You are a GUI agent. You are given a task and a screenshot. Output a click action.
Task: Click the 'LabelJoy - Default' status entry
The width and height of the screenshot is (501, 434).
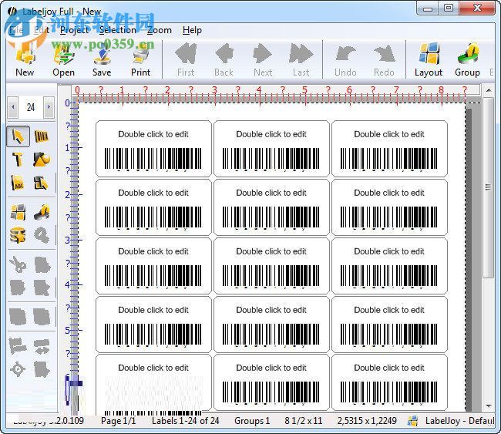click(459, 421)
